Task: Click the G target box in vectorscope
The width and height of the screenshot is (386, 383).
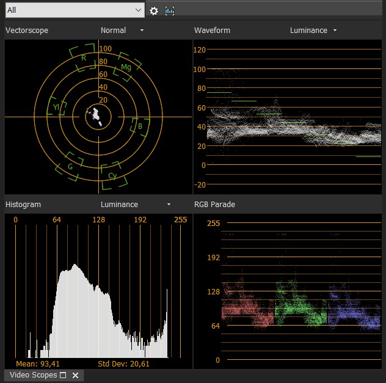Action: tap(71, 166)
